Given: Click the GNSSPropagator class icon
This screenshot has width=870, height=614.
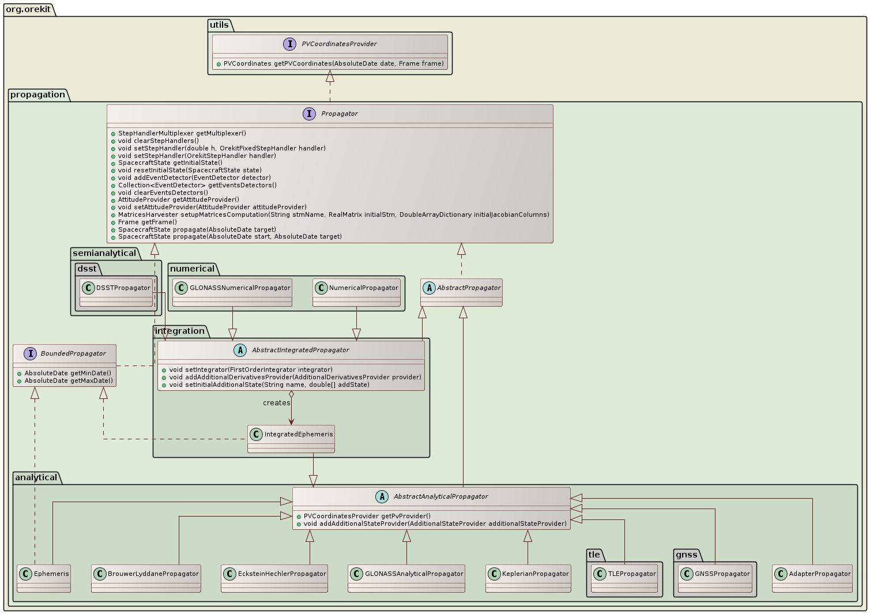Looking at the screenshot, I should click(x=686, y=574).
